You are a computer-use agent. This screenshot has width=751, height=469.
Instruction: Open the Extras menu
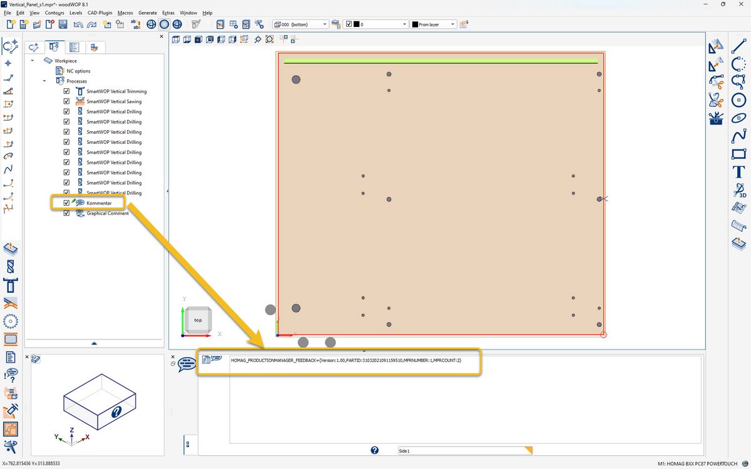pyautogui.click(x=168, y=13)
